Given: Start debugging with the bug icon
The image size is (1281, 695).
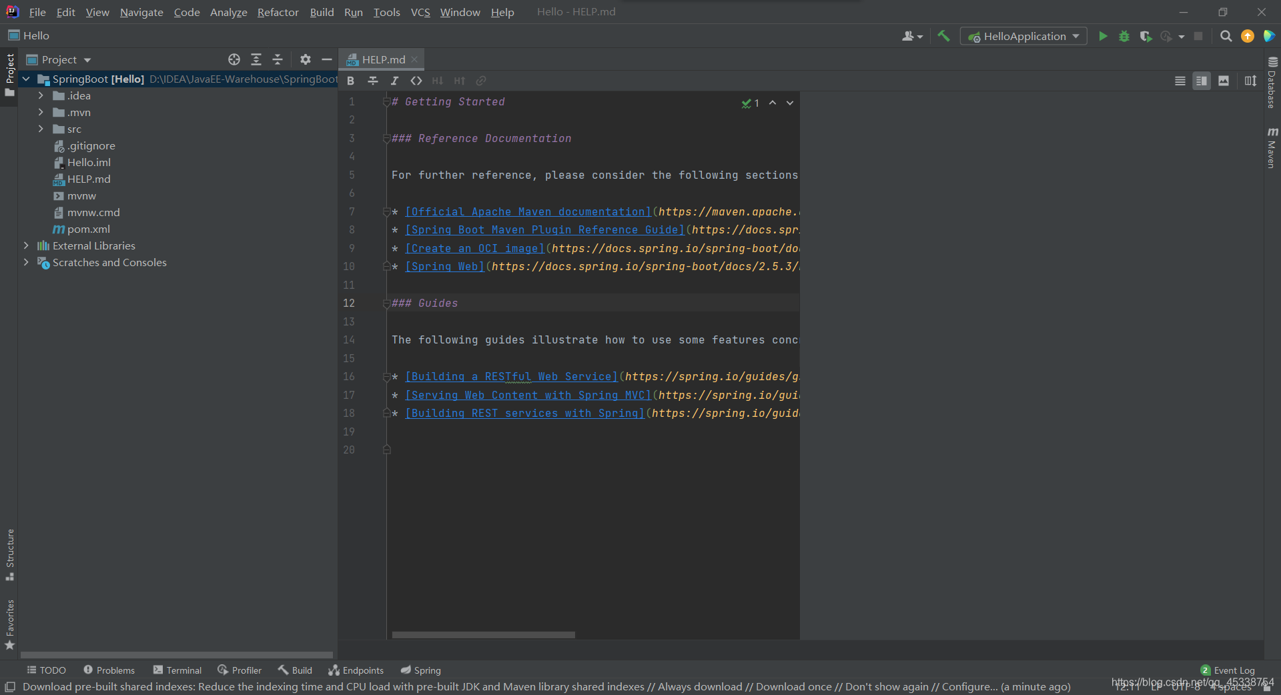Looking at the screenshot, I should [1124, 36].
